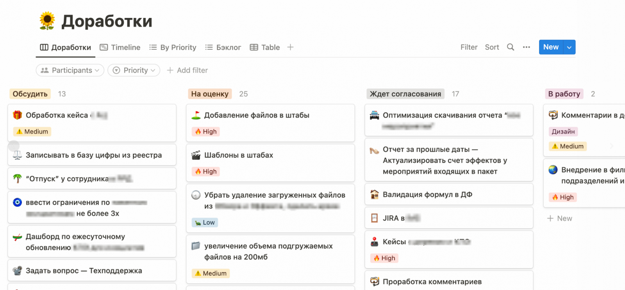Click the На оценку column label
The image size is (625, 290).
coord(210,94)
